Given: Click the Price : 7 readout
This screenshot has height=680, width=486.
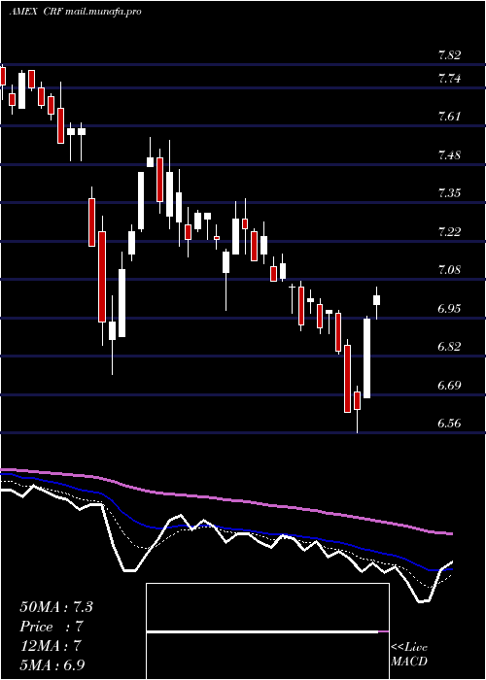Looking at the screenshot, I should (x=52, y=627).
